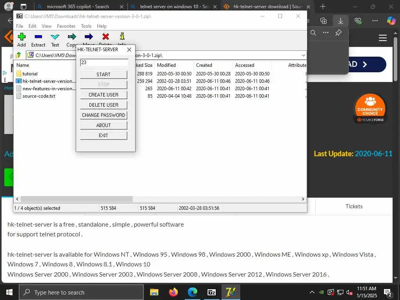Click the browser essentials heart icon
This screenshot has width=400, height=300.
pyautogui.click(x=358, y=21)
